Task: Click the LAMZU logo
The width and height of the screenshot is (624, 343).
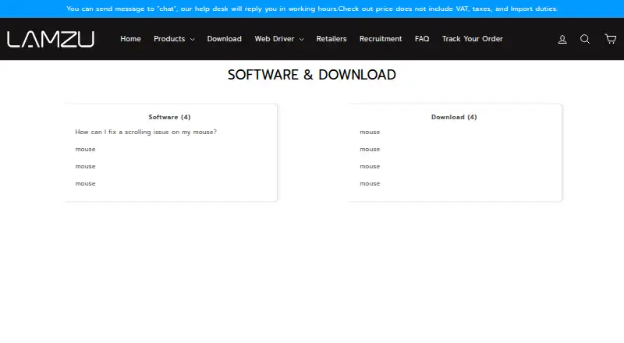Action: (x=51, y=39)
